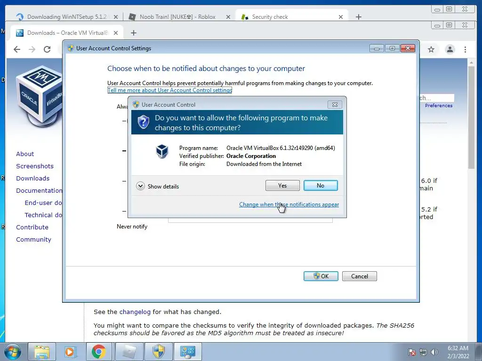The height and width of the screenshot is (361, 482).
Task: Open Action Center flag in system tray
Action: pos(411,352)
